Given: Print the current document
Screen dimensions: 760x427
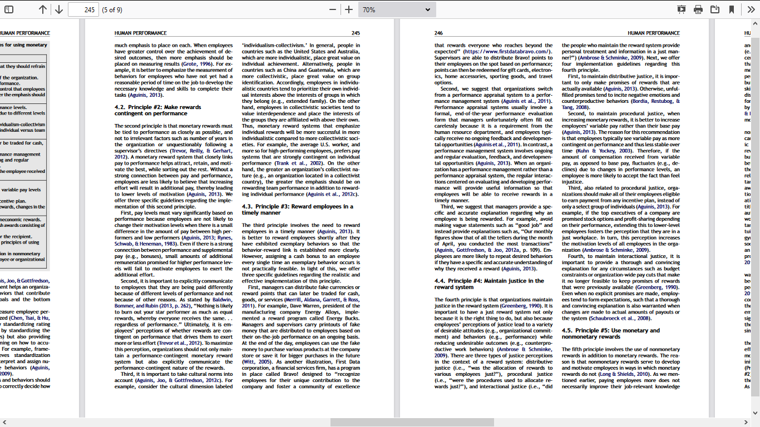Looking at the screenshot, I should 697,9.
